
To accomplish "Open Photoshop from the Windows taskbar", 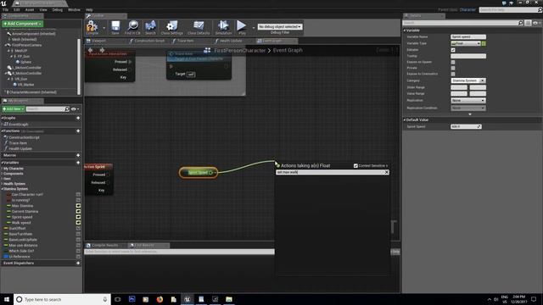I will tap(132, 299).
